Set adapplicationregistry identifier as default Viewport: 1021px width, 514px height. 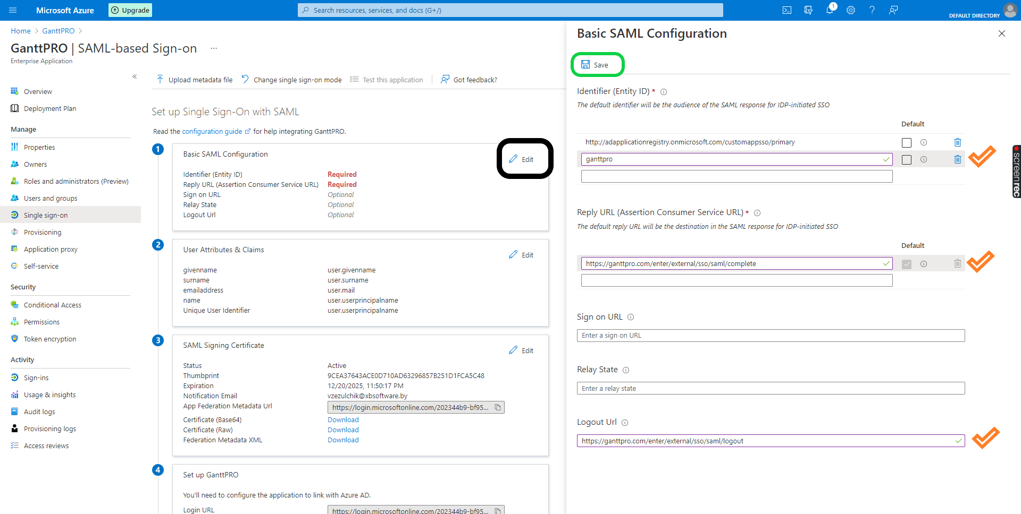click(907, 143)
